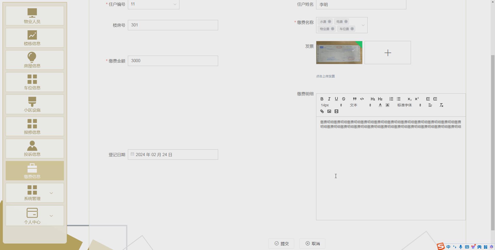The height and width of the screenshot is (250, 495).
Task: Apply Heading 2 style
Action: pyautogui.click(x=380, y=99)
